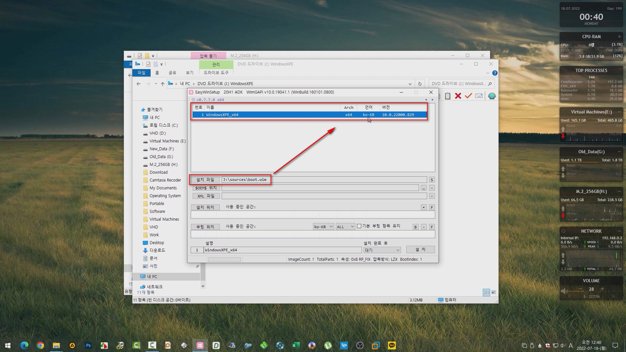Click the navigation pane scroll-down arrow

203,286
